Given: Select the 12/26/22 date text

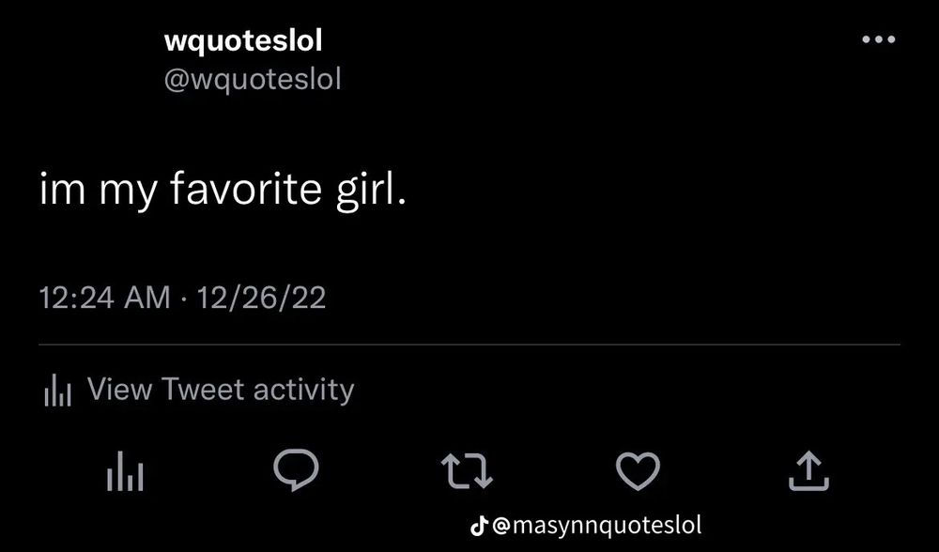Looking at the screenshot, I should click(x=261, y=298).
